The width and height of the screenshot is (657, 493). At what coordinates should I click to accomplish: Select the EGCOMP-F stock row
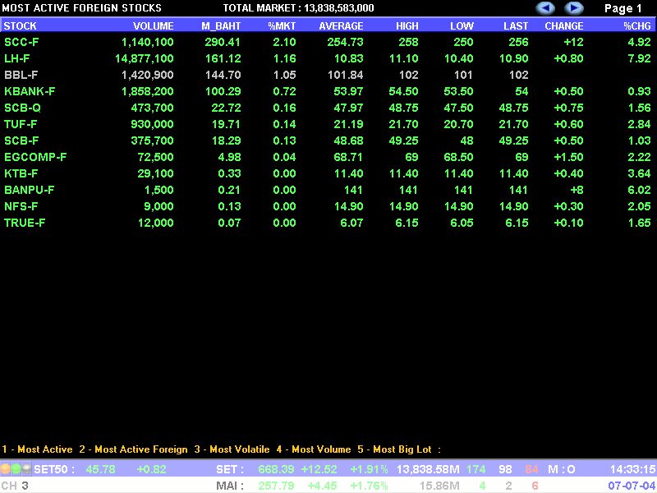pyautogui.click(x=328, y=157)
